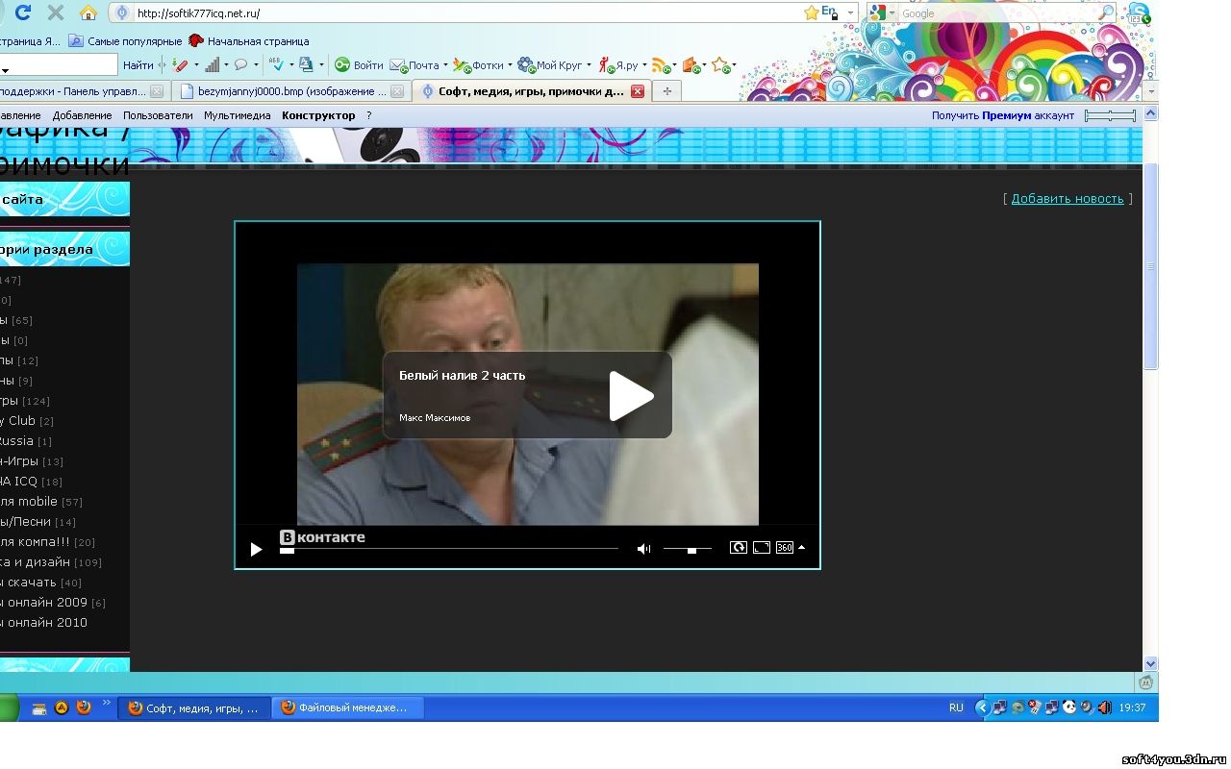Switch to the bezymjannyj0000.bmp tab
1231x769 pixels.
287,91
